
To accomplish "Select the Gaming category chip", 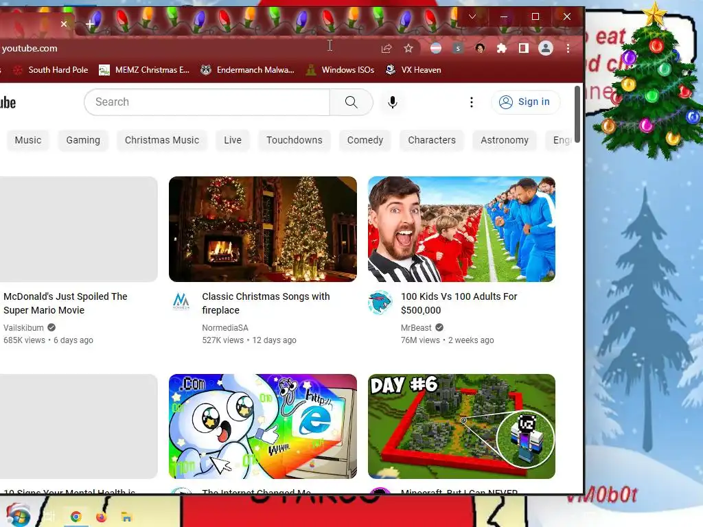I will 83,140.
